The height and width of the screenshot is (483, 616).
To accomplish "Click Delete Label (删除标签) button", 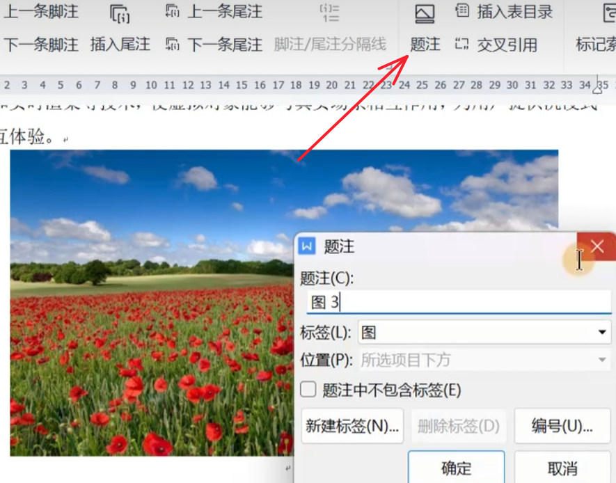I will [459, 426].
